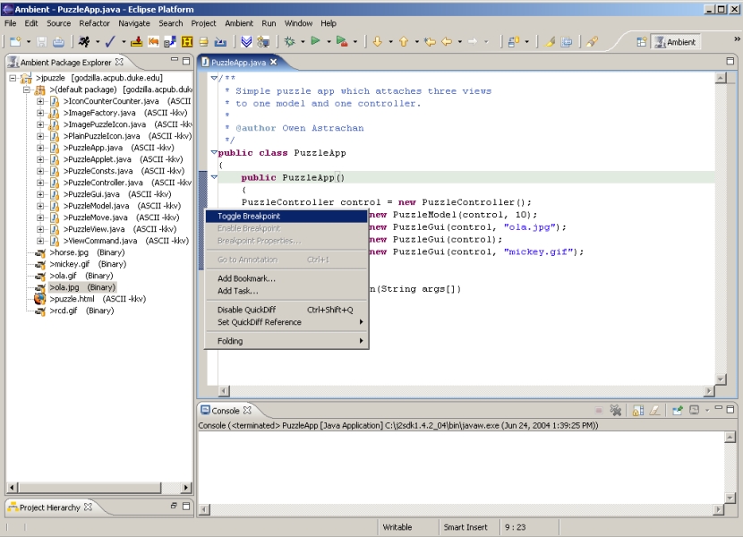Select Disable QuickDiff in context menu
The image size is (743, 537).
(246, 310)
